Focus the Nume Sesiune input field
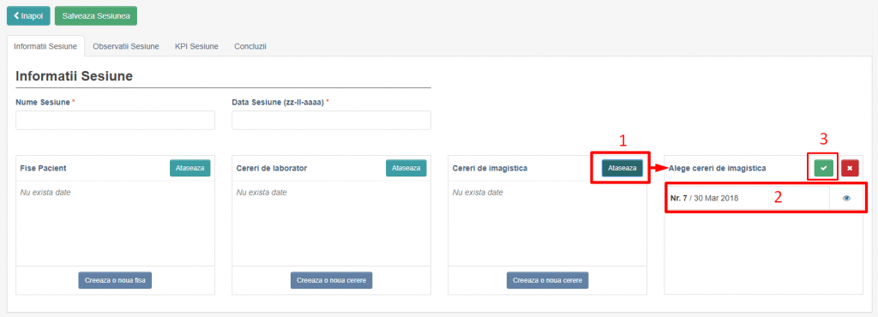The image size is (878, 317). point(116,120)
